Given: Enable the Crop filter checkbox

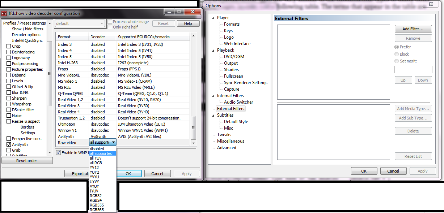Looking at the screenshot, I should (9, 46).
